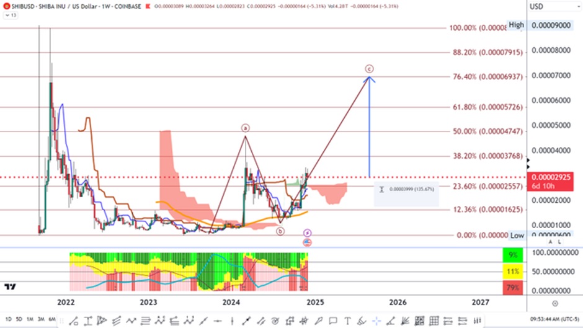Click the TradingView logo on chart

click(x=10, y=286)
